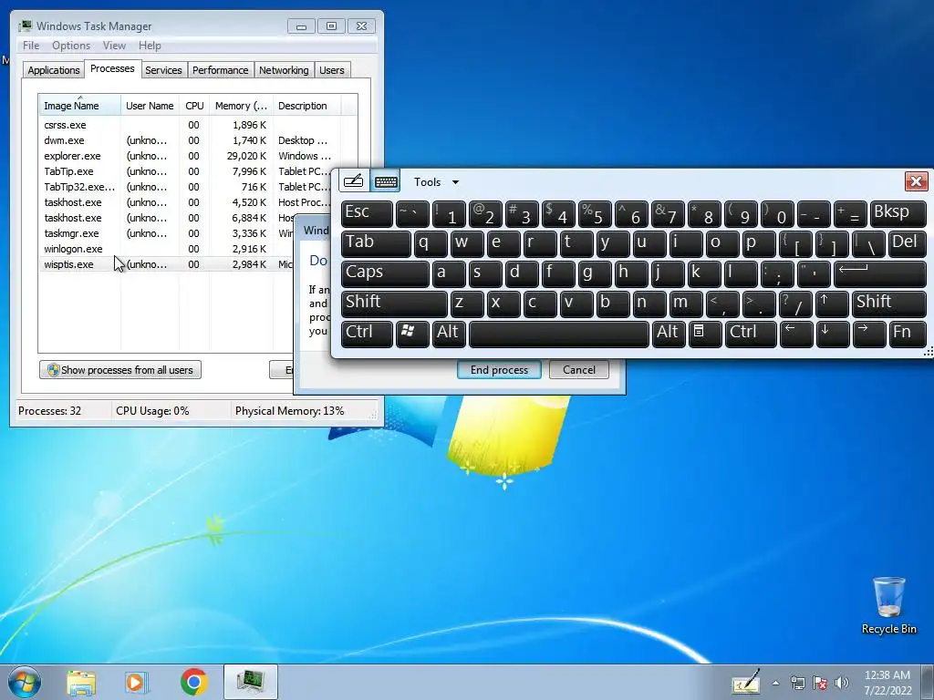
Task: Tap the right arrow key on the keyboard
Action: 868,334
